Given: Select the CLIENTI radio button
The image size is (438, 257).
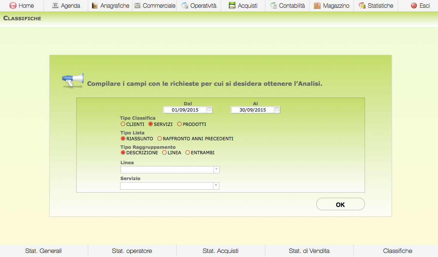Looking at the screenshot, I should [123, 124].
